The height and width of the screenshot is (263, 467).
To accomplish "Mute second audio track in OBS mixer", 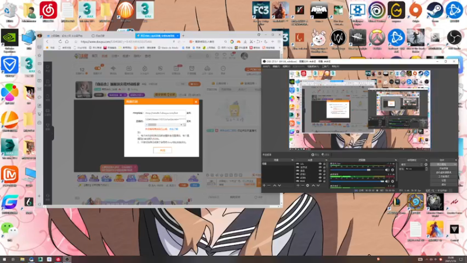I will point(387,181).
